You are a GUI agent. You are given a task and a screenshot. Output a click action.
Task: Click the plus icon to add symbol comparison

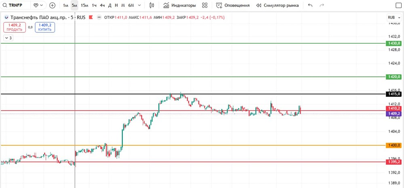(52, 5)
